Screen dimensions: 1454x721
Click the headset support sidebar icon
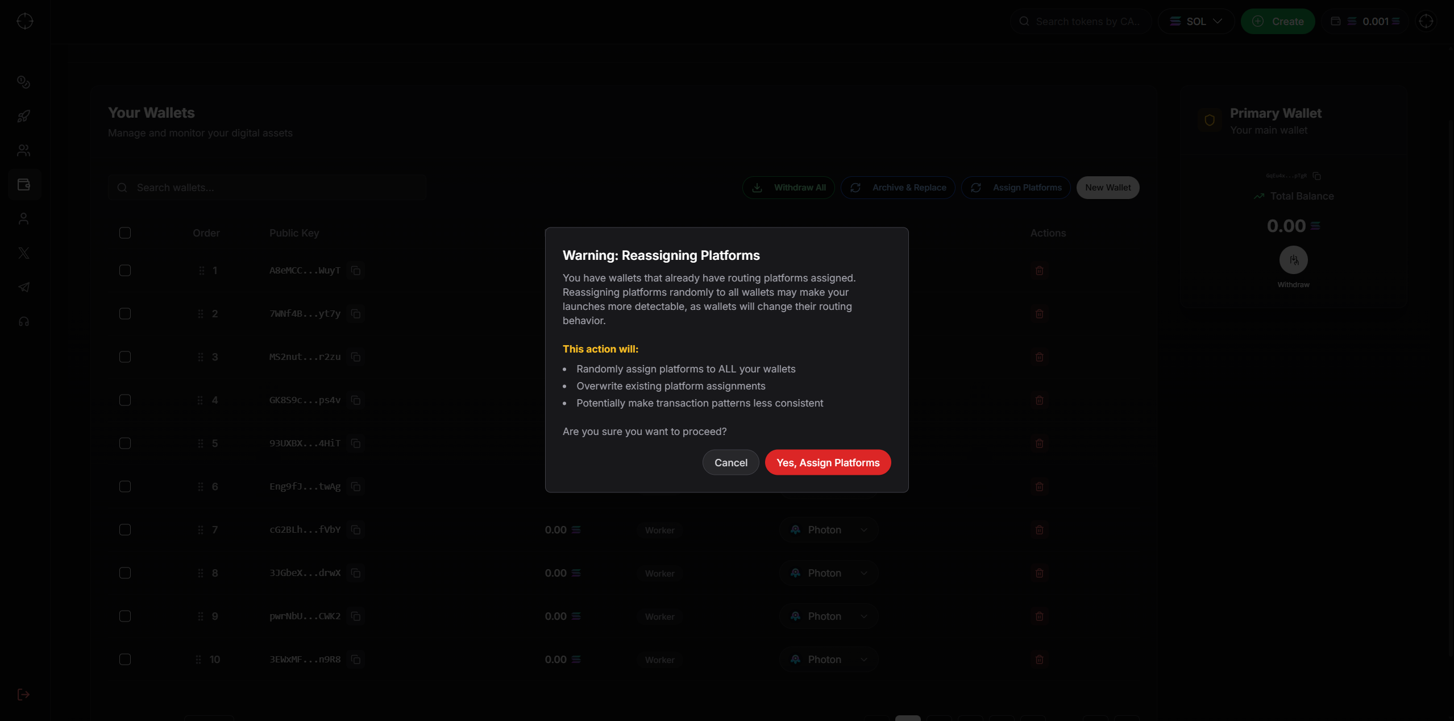point(24,322)
